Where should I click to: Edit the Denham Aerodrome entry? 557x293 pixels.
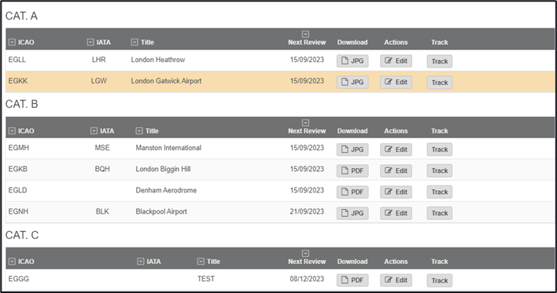click(396, 192)
